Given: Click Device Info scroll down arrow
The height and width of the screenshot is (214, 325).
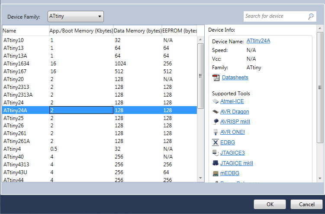Looking at the screenshot, I should (x=320, y=178).
